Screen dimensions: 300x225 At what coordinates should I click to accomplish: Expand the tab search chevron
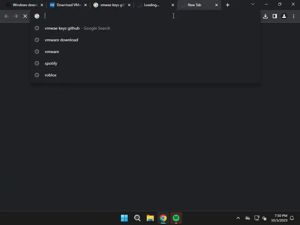253,4
